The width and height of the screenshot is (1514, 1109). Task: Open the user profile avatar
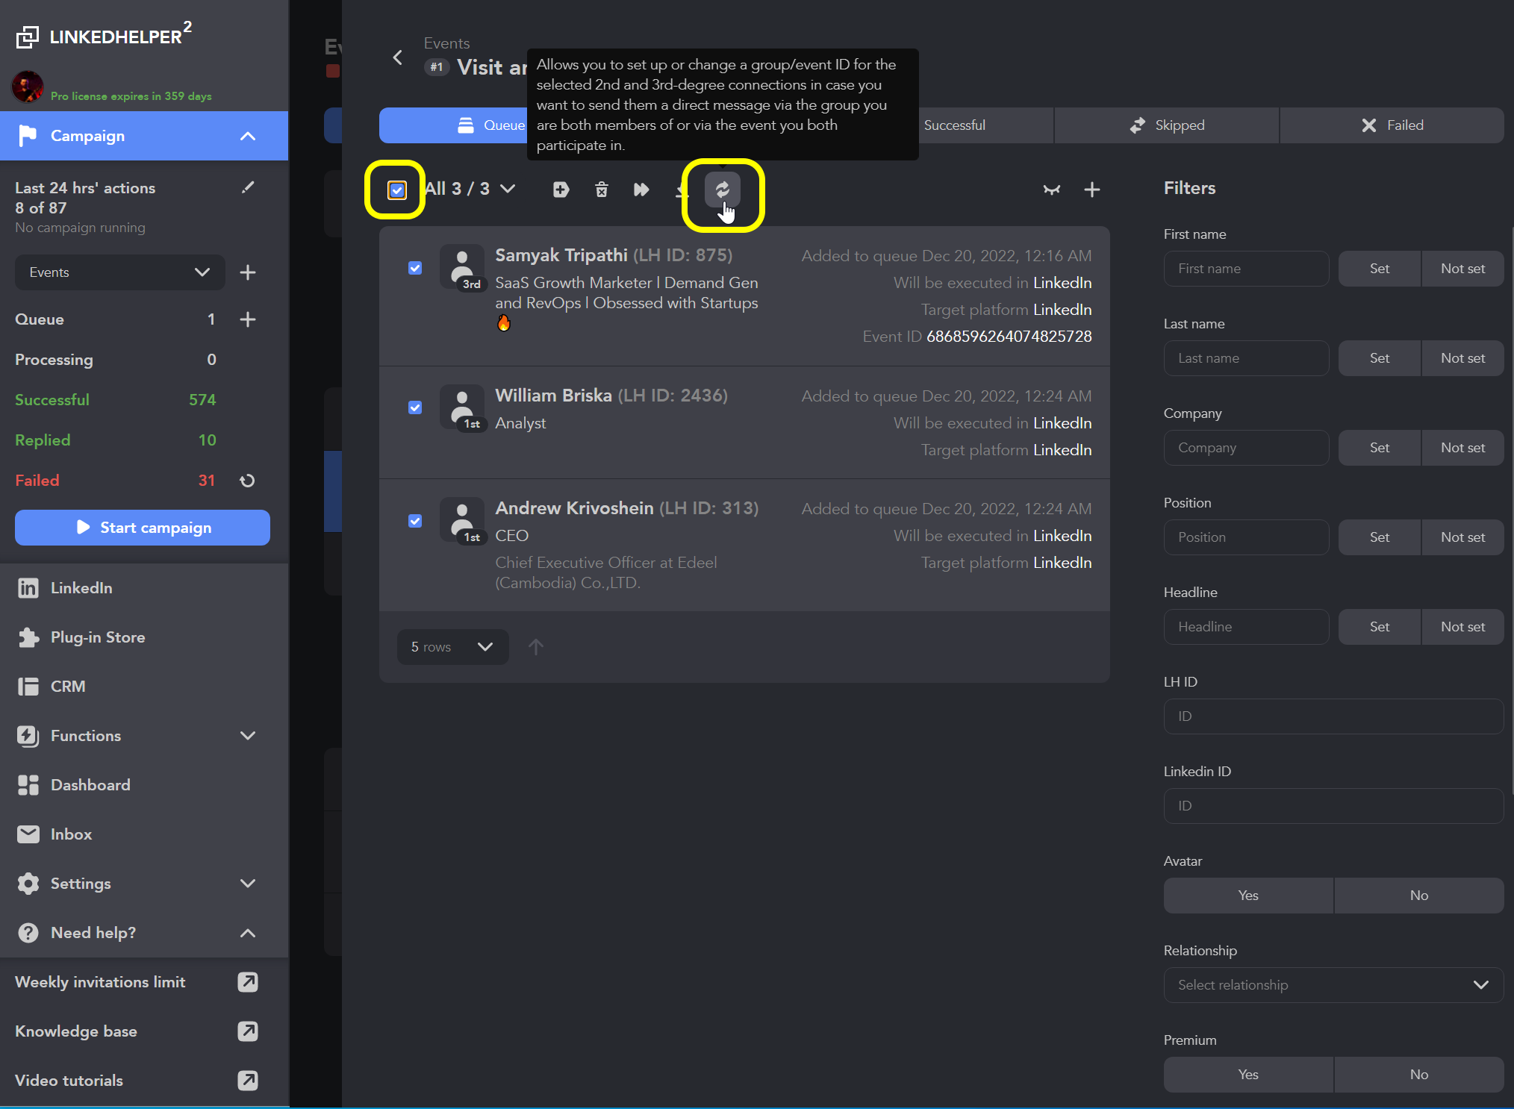pos(28,87)
